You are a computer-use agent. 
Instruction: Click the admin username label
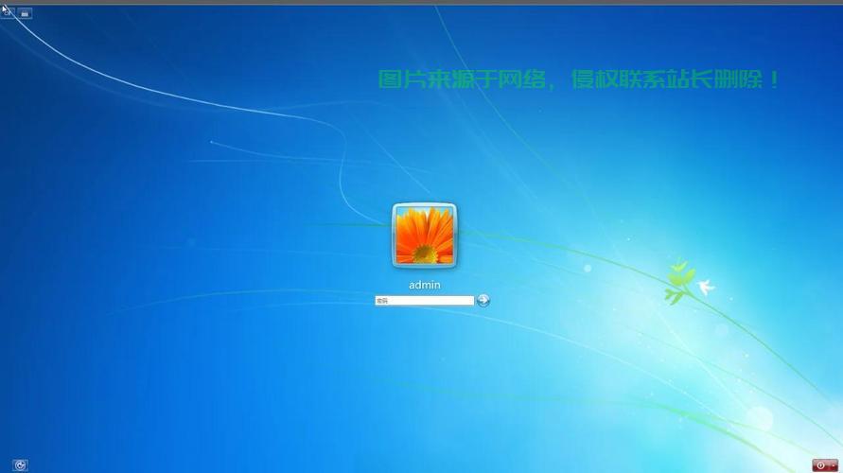tap(424, 285)
